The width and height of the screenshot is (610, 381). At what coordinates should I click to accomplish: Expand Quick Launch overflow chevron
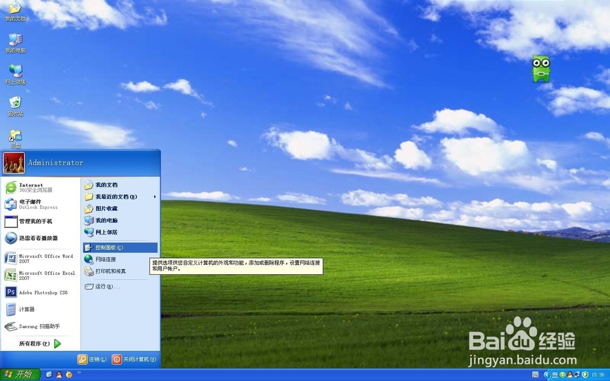click(79, 372)
